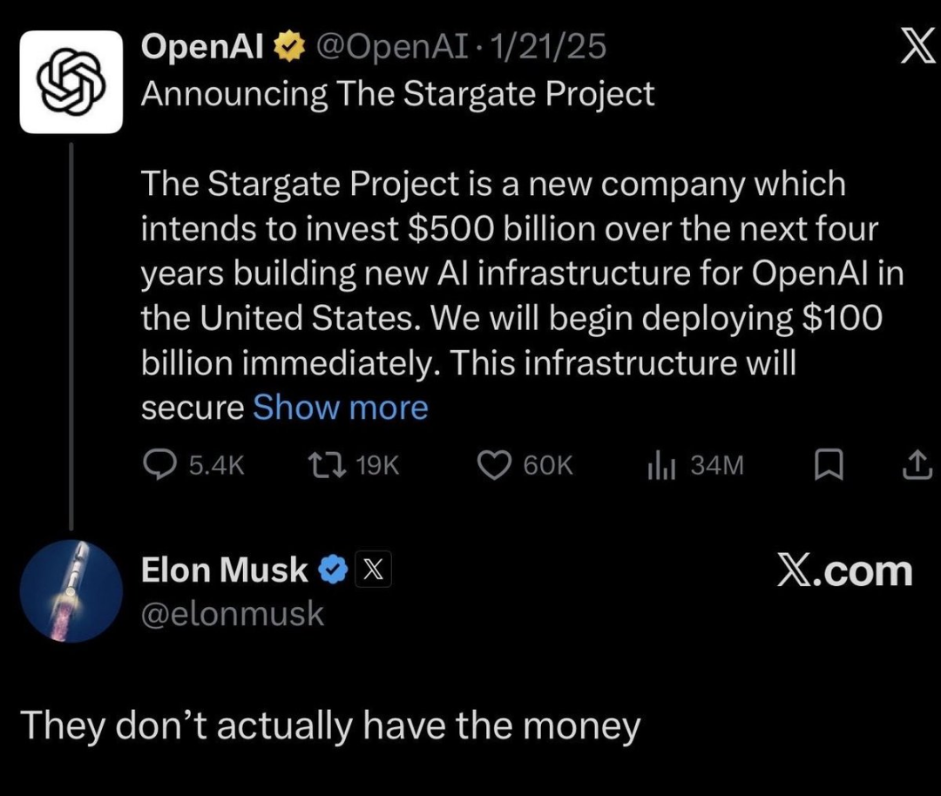Image resolution: width=941 pixels, height=796 pixels.
Task: Open OpenAI profile picture
Action: (x=71, y=82)
